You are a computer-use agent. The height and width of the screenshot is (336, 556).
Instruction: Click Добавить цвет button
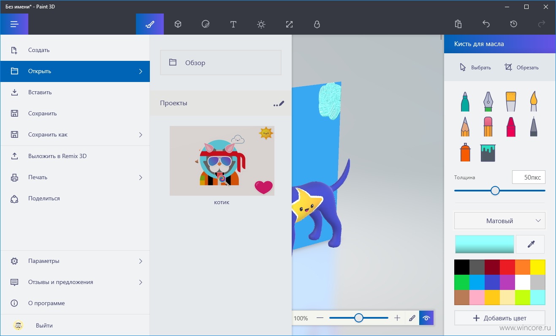tap(500, 318)
